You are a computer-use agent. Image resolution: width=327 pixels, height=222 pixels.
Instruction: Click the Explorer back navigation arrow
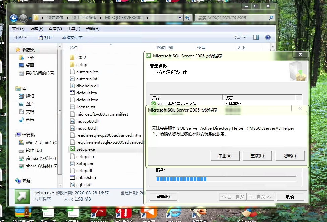[x=14, y=18]
